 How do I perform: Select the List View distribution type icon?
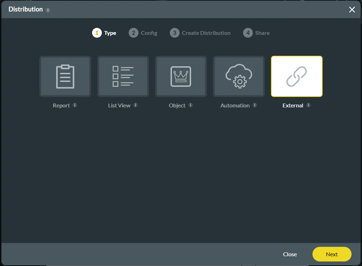click(x=123, y=76)
